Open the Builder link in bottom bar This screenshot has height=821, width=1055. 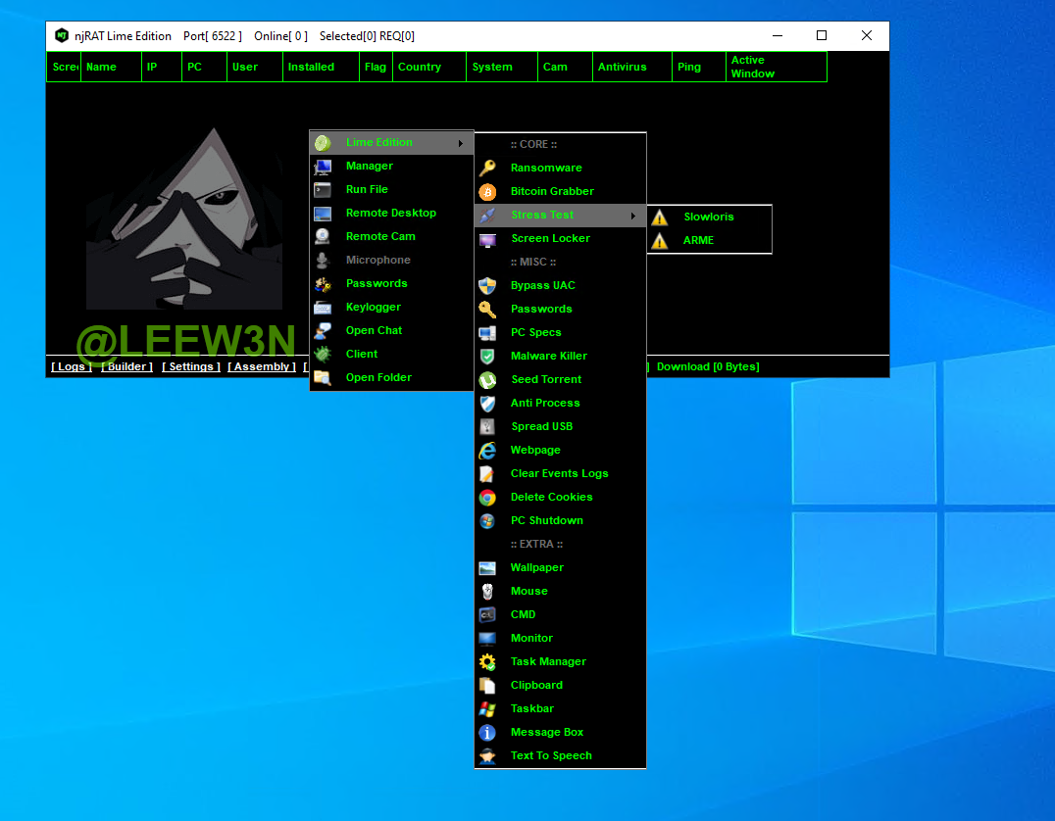pos(126,366)
